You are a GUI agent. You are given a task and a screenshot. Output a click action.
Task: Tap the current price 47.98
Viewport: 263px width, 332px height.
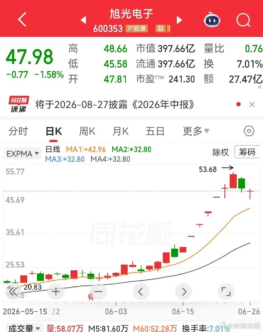(x=29, y=57)
